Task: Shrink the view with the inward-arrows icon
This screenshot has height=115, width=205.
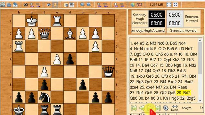Action: pos(175,5)
